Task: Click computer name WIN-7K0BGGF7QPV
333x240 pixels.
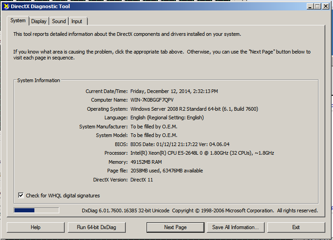Action: tap(152, 100)
